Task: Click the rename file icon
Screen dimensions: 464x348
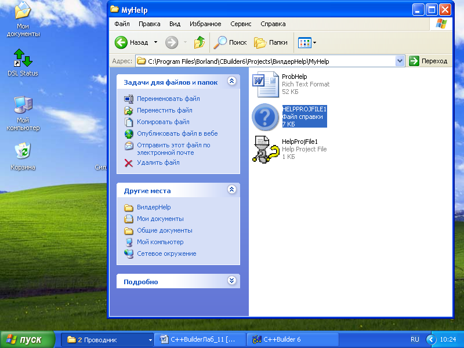Action: pos(128,99)
